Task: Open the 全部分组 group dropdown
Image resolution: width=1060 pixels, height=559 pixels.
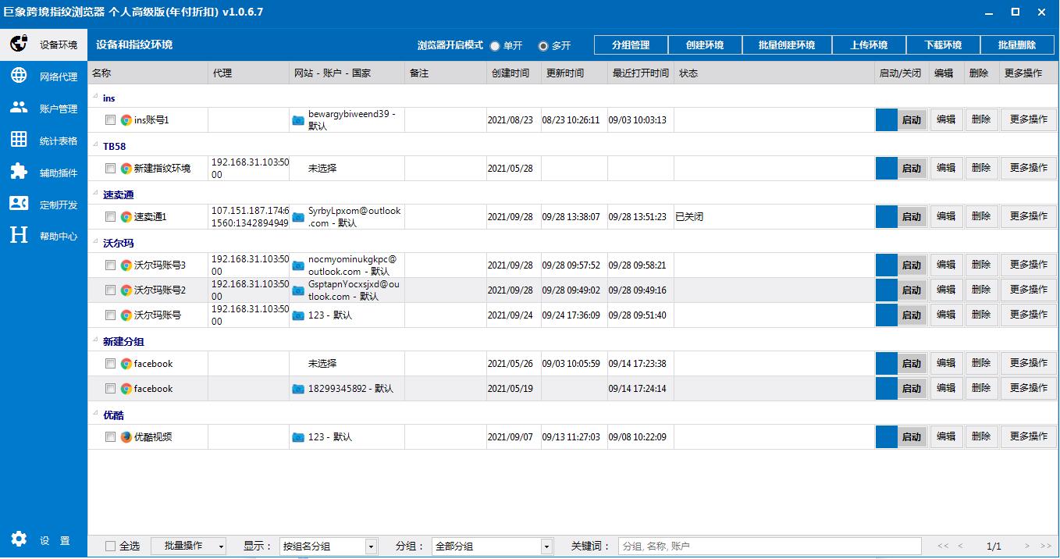Action: pos(493,547)
